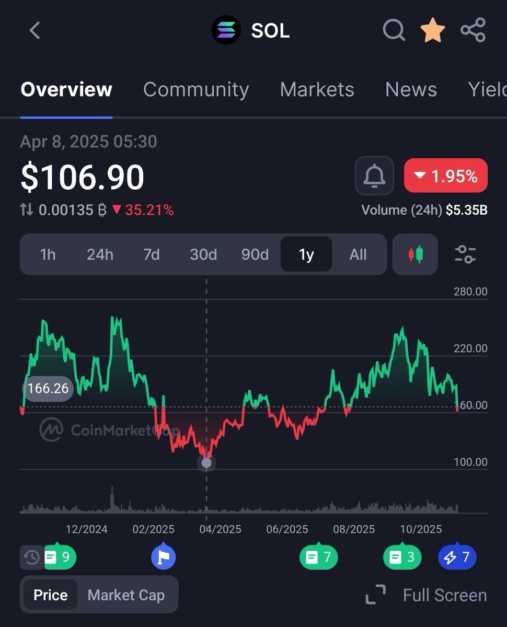507x627 pixels.
Task: Select the 1y time range
Action: 306,254
